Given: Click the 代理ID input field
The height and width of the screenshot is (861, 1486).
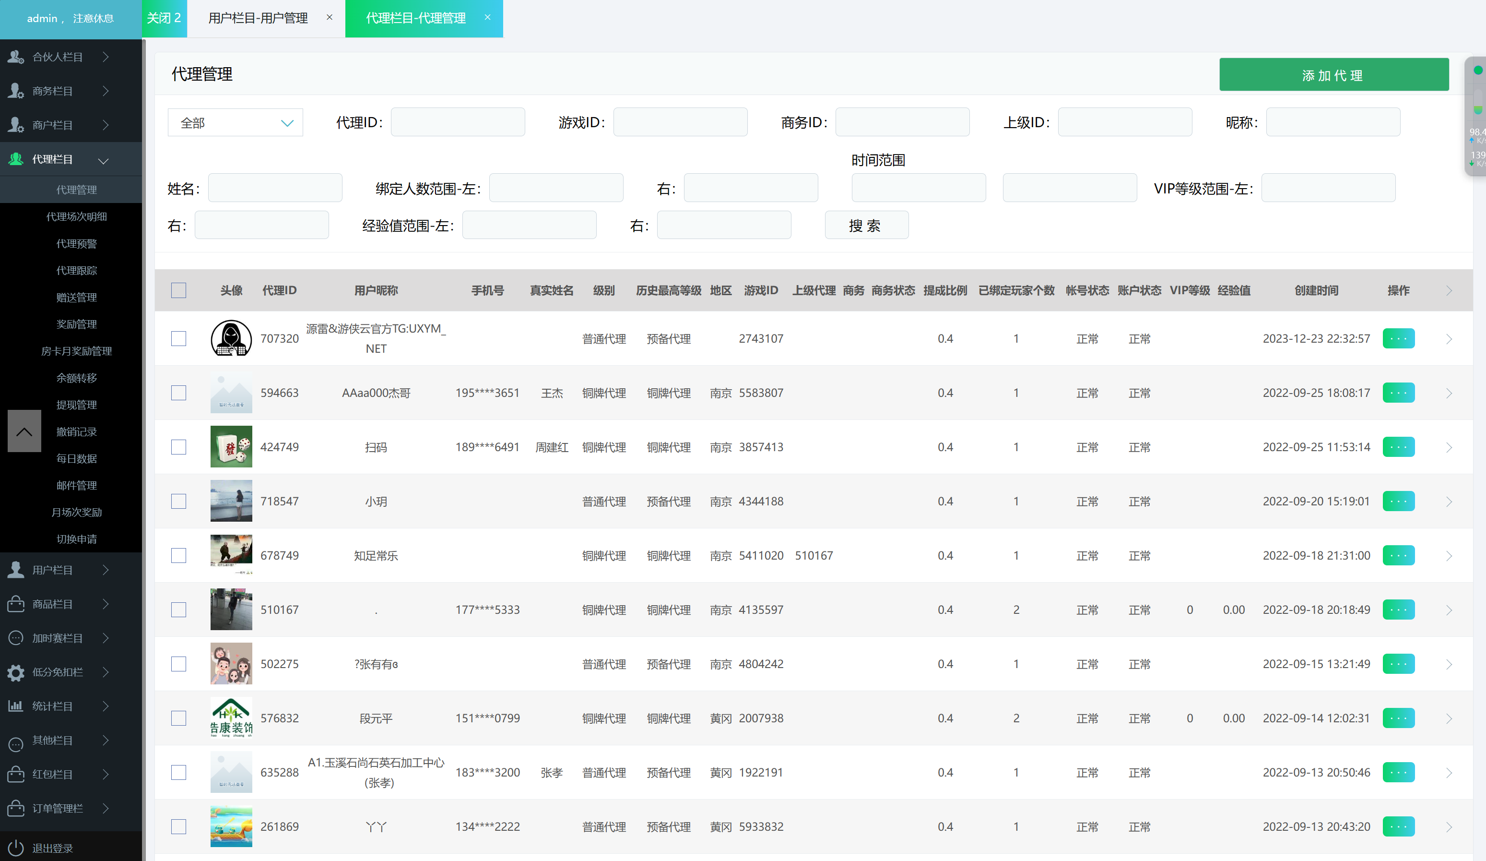Looking at the screenshot, I should click(458, 122).
